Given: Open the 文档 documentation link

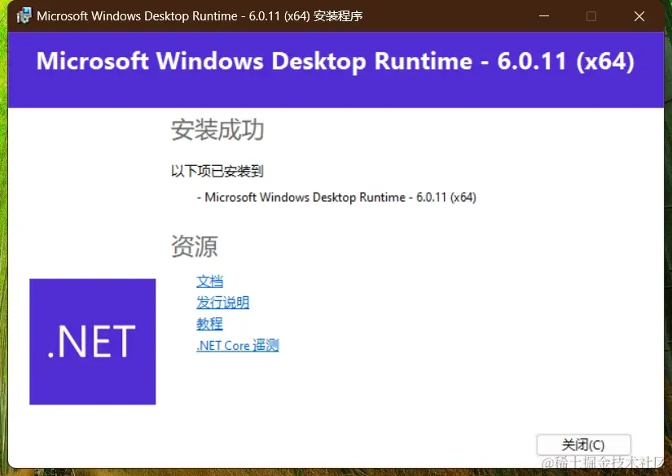Looking at the screenshot, I should coord(209,282).
